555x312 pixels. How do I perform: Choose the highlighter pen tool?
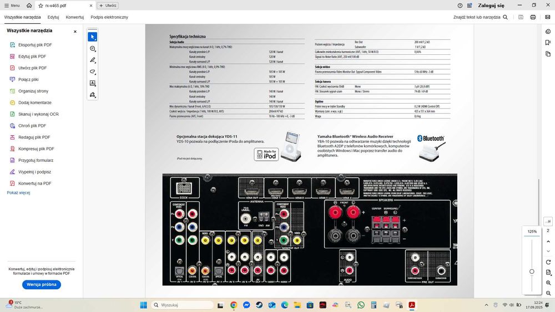tap(92, 60)
